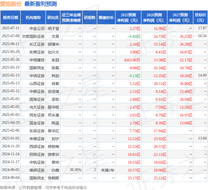The width and height of the screenshot is (208, 190).
Task: Click the 近三年业绩预测准确度 column header
Action: coord(71,17)
